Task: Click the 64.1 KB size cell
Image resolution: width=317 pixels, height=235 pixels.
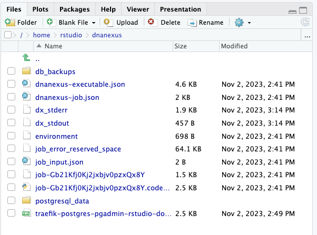Action: click(188, 149)
